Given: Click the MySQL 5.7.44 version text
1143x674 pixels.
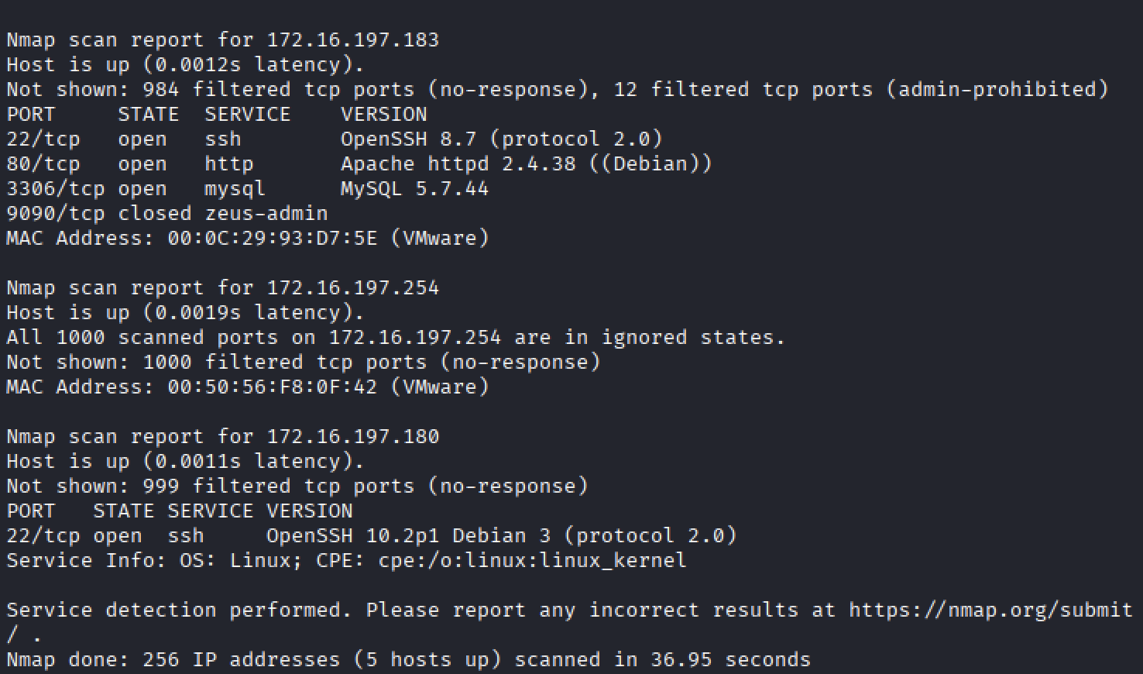Looking at the screenshot, I should click(414, 189).
